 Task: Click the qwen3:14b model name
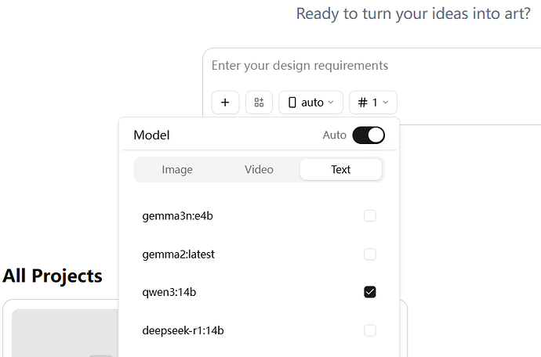(169, 292)
